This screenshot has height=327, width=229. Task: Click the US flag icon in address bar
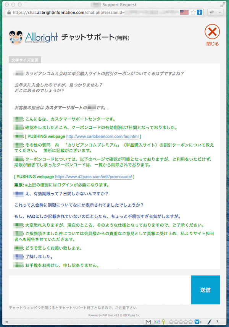tap(184, 12)
